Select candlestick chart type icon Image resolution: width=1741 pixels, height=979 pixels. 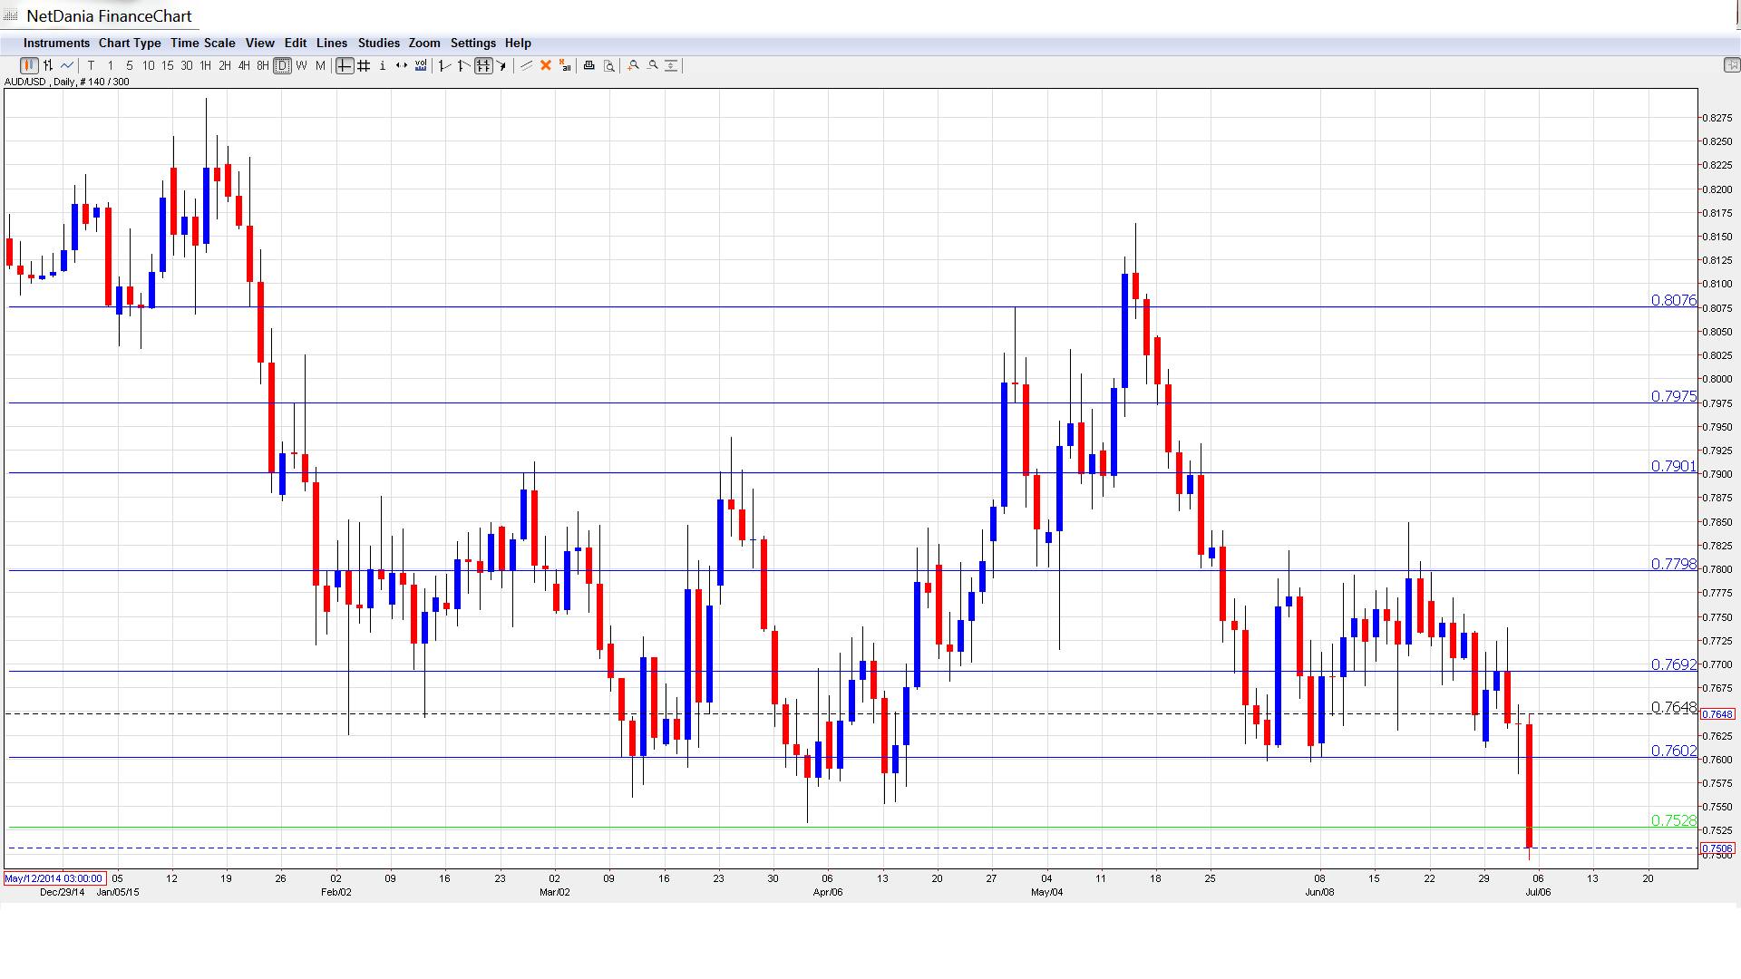pos(29,65)
